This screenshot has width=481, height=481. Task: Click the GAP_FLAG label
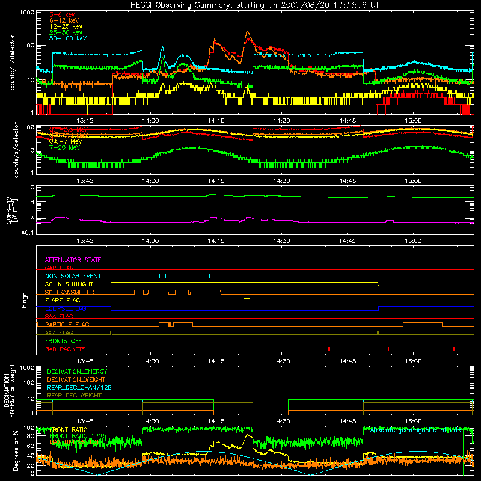pos(59,268)
